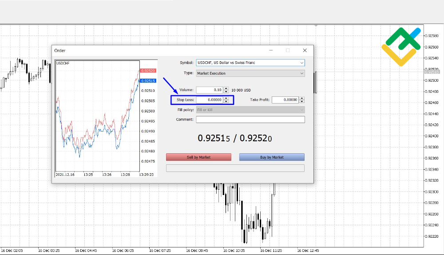Increase Volume with the up stepper
This screenshot has width=444, height=255.
point(226,88)
